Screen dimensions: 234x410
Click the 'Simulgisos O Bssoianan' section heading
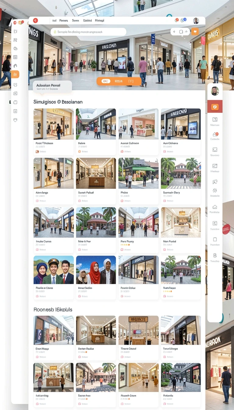pos(58,102)
